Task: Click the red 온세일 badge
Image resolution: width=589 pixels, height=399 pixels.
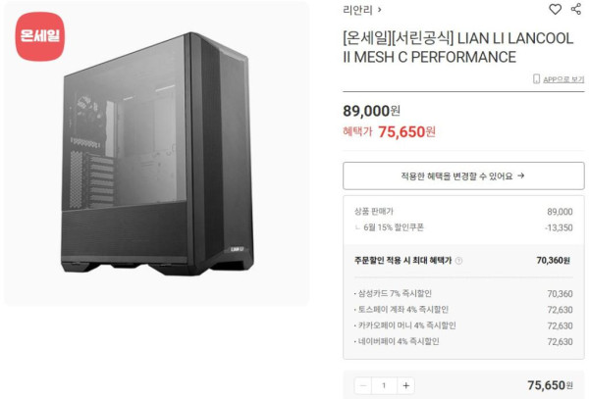Action: (40, 36)
